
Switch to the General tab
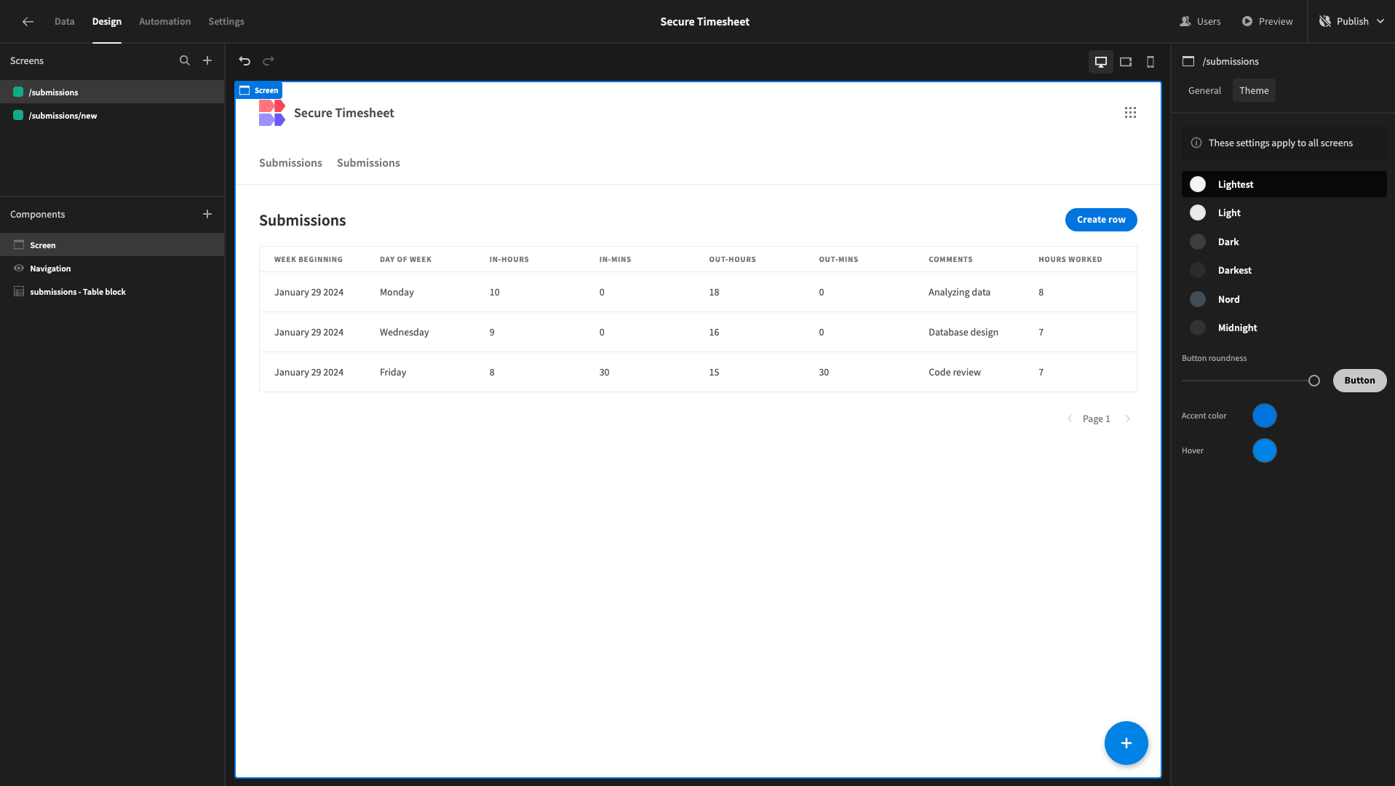click(x=1204, y=90)
